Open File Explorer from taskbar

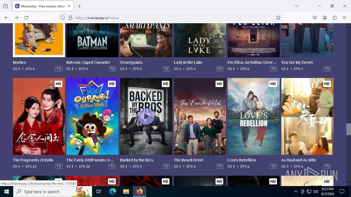pyautogui.click(x=126, y=192)
